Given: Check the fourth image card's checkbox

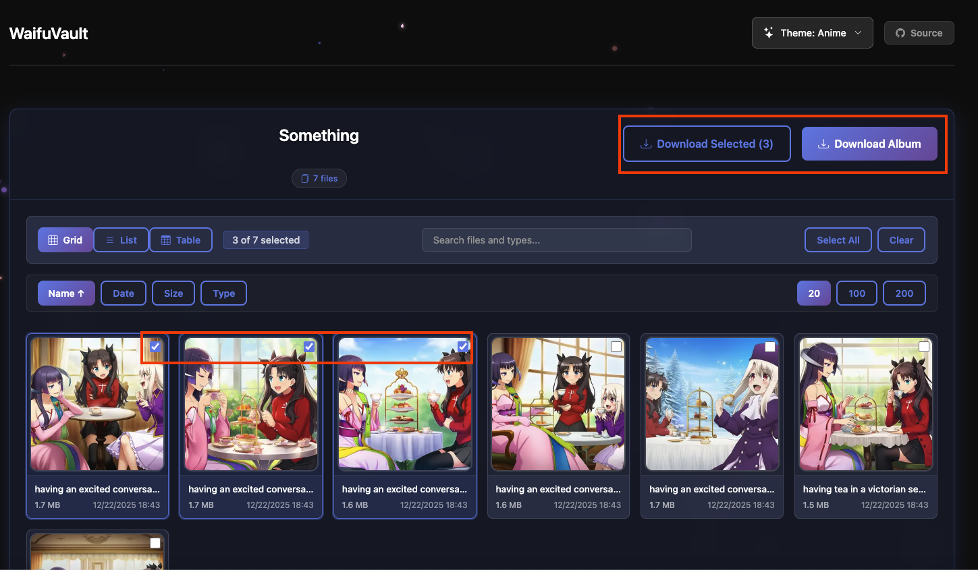Looking at the screenshot, I should [616, 347].
